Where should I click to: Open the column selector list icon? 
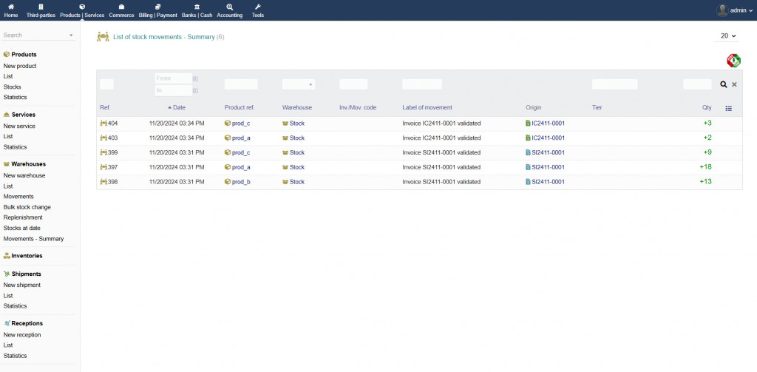click(x=728, y=108)
